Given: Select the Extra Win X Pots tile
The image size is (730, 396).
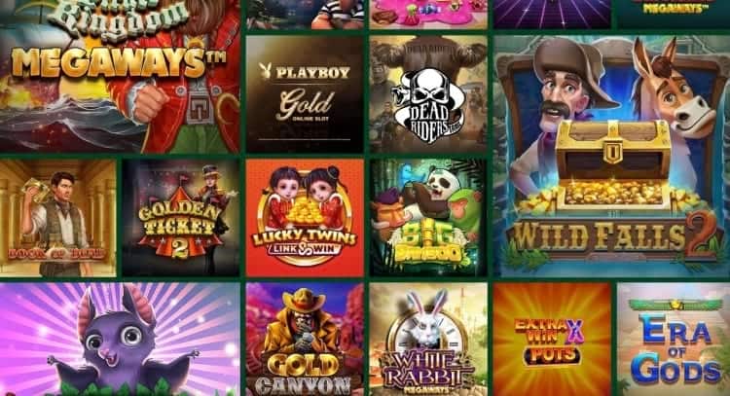Looking at the screenshot, I should click(x=552, y=340).
